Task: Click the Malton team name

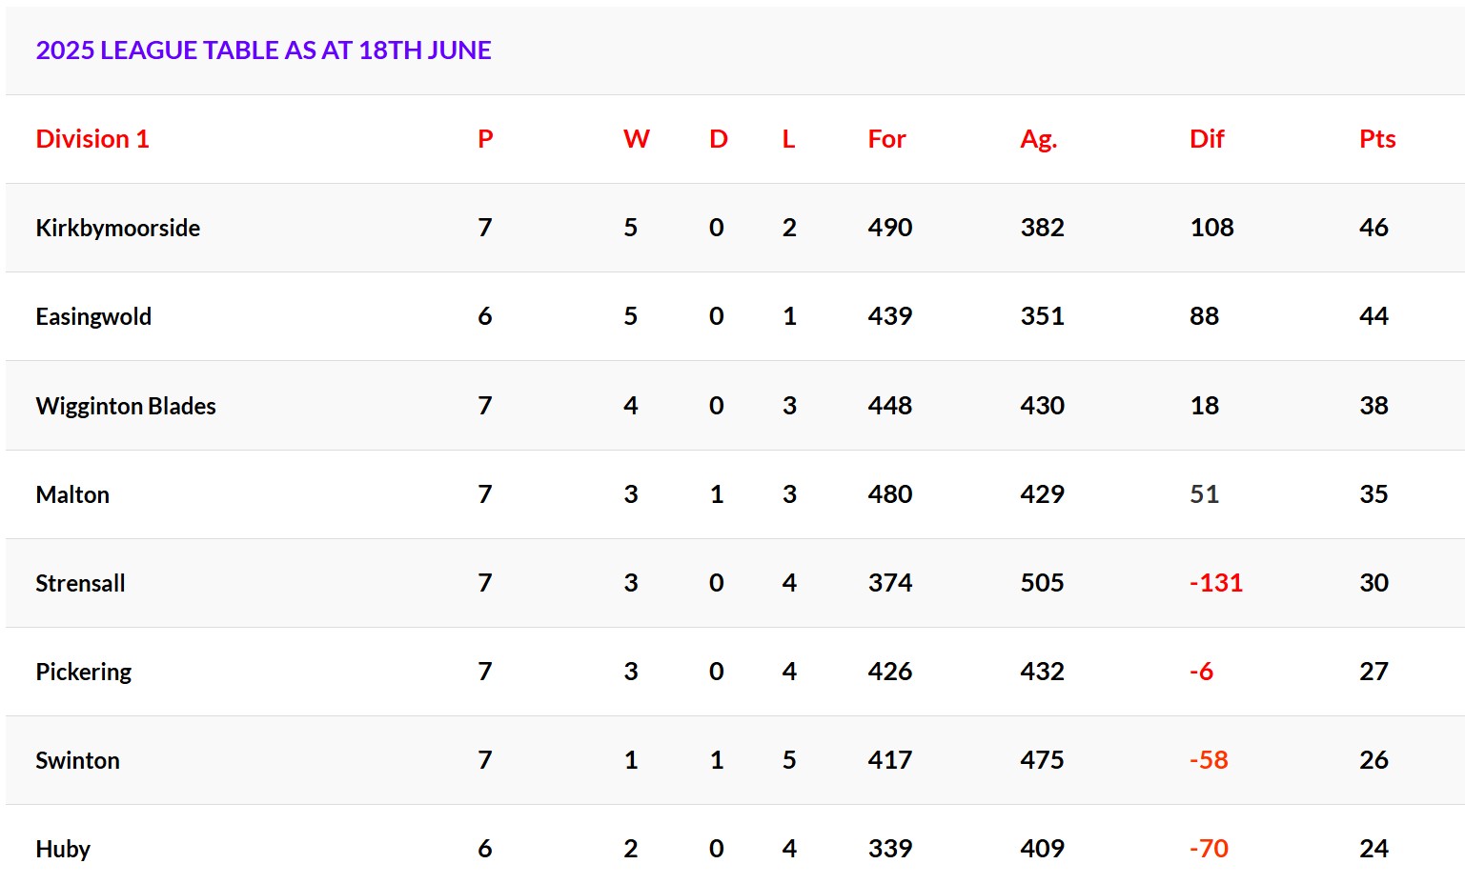Action: pos(72,494)
